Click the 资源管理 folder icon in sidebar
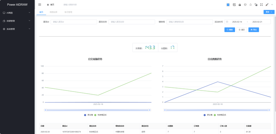Image resolution: width=276 pixels, height=134 pixels. click(x=4, y=21)
